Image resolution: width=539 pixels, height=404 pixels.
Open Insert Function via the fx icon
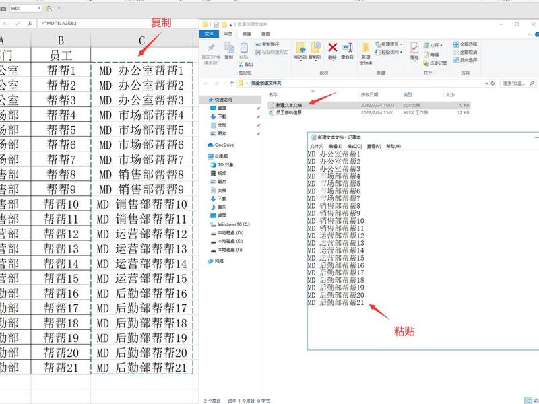pos(30,24)
